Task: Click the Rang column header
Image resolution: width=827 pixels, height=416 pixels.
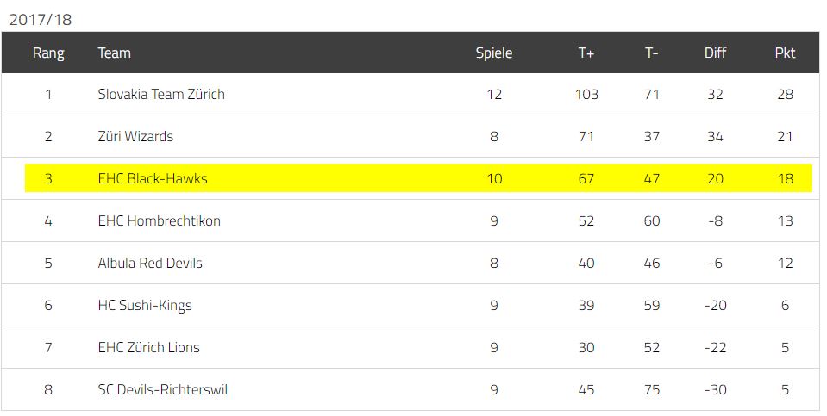Action: [48, 53]
